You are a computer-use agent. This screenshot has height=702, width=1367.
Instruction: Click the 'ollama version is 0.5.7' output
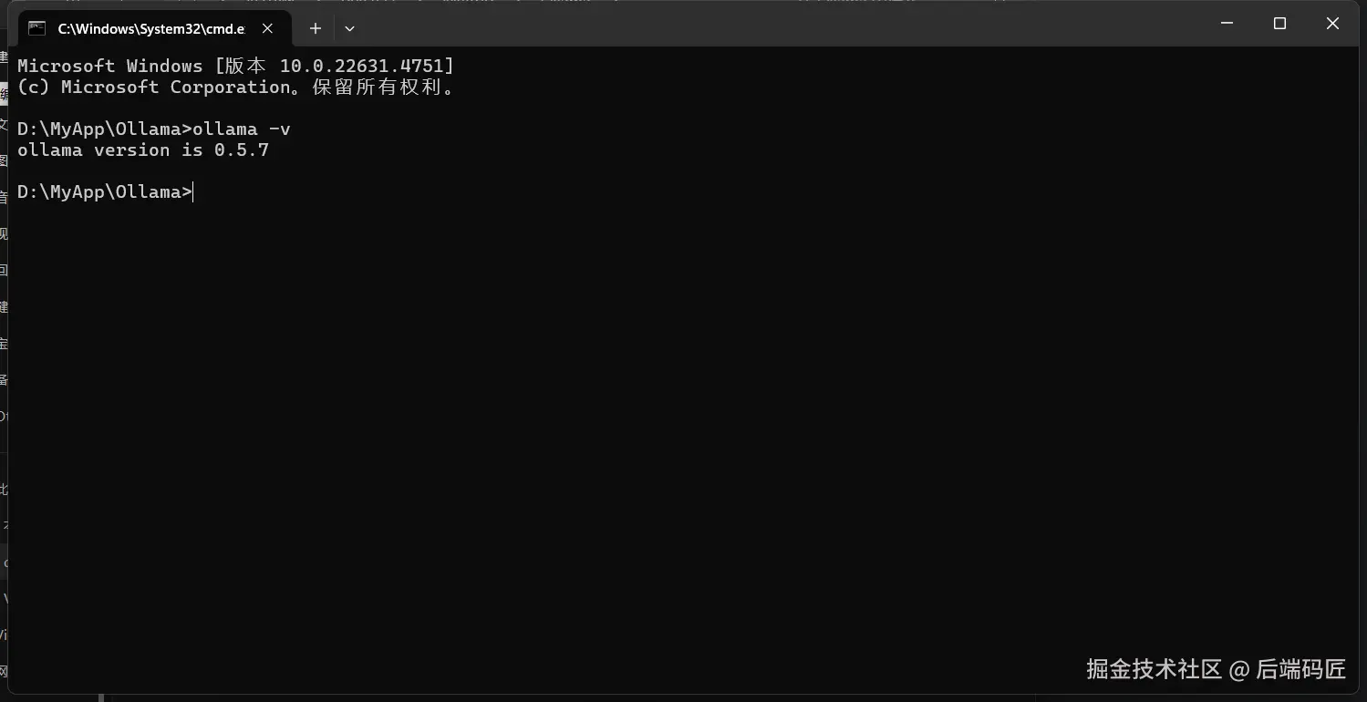click(x=143, y=150)
